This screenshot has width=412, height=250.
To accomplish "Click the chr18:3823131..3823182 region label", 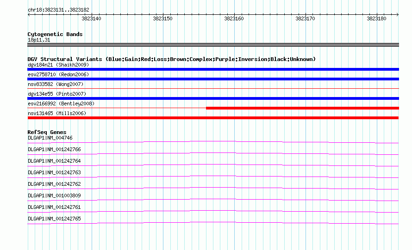I will (58, 10).
